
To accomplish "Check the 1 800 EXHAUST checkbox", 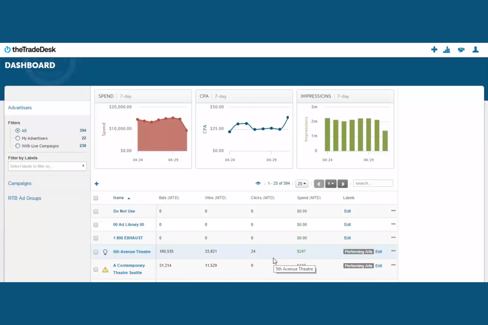I will (x=96, y=238).
